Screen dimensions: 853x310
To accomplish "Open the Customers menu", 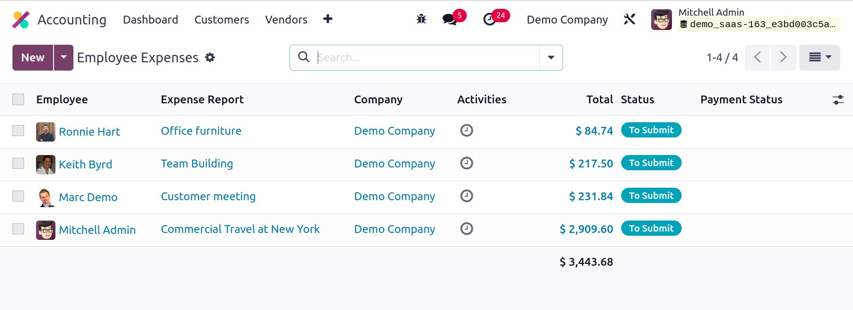I will 222,20.
